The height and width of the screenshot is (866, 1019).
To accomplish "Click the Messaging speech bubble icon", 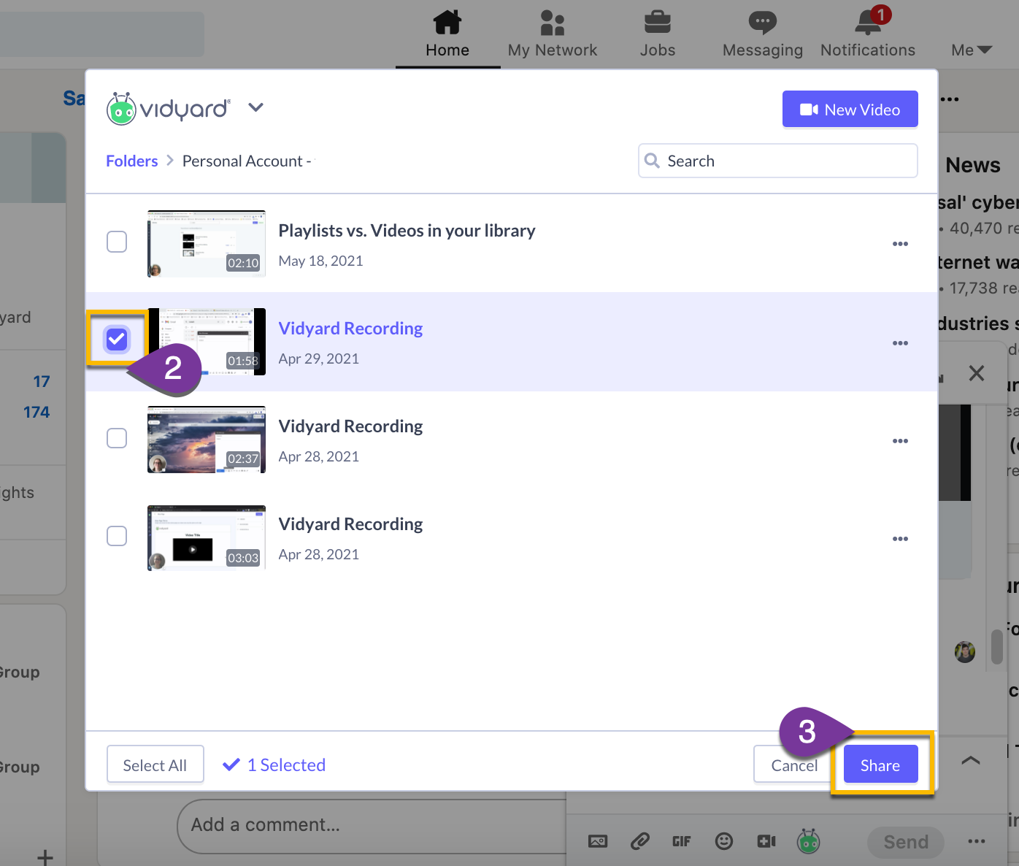I will [763, 23].
